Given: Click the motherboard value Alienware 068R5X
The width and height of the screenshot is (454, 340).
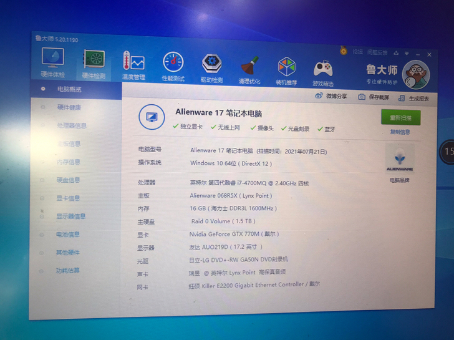Looking at the screenshot, I should pos(231,196).
